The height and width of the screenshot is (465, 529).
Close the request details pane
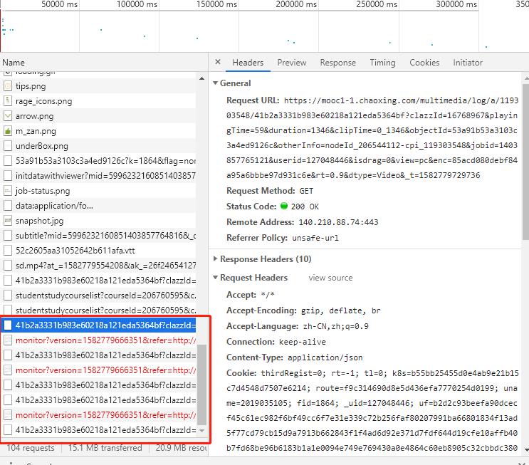[218, 63]
